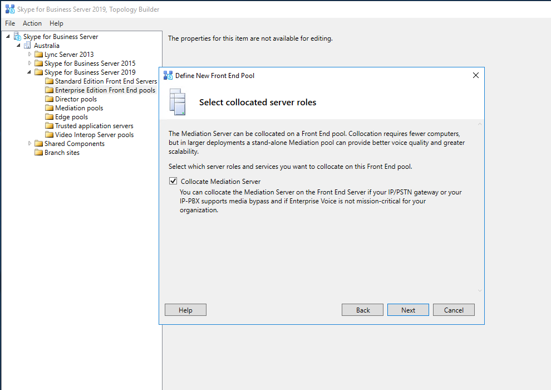Click the Video Interop Server pools folder icon

49,135
